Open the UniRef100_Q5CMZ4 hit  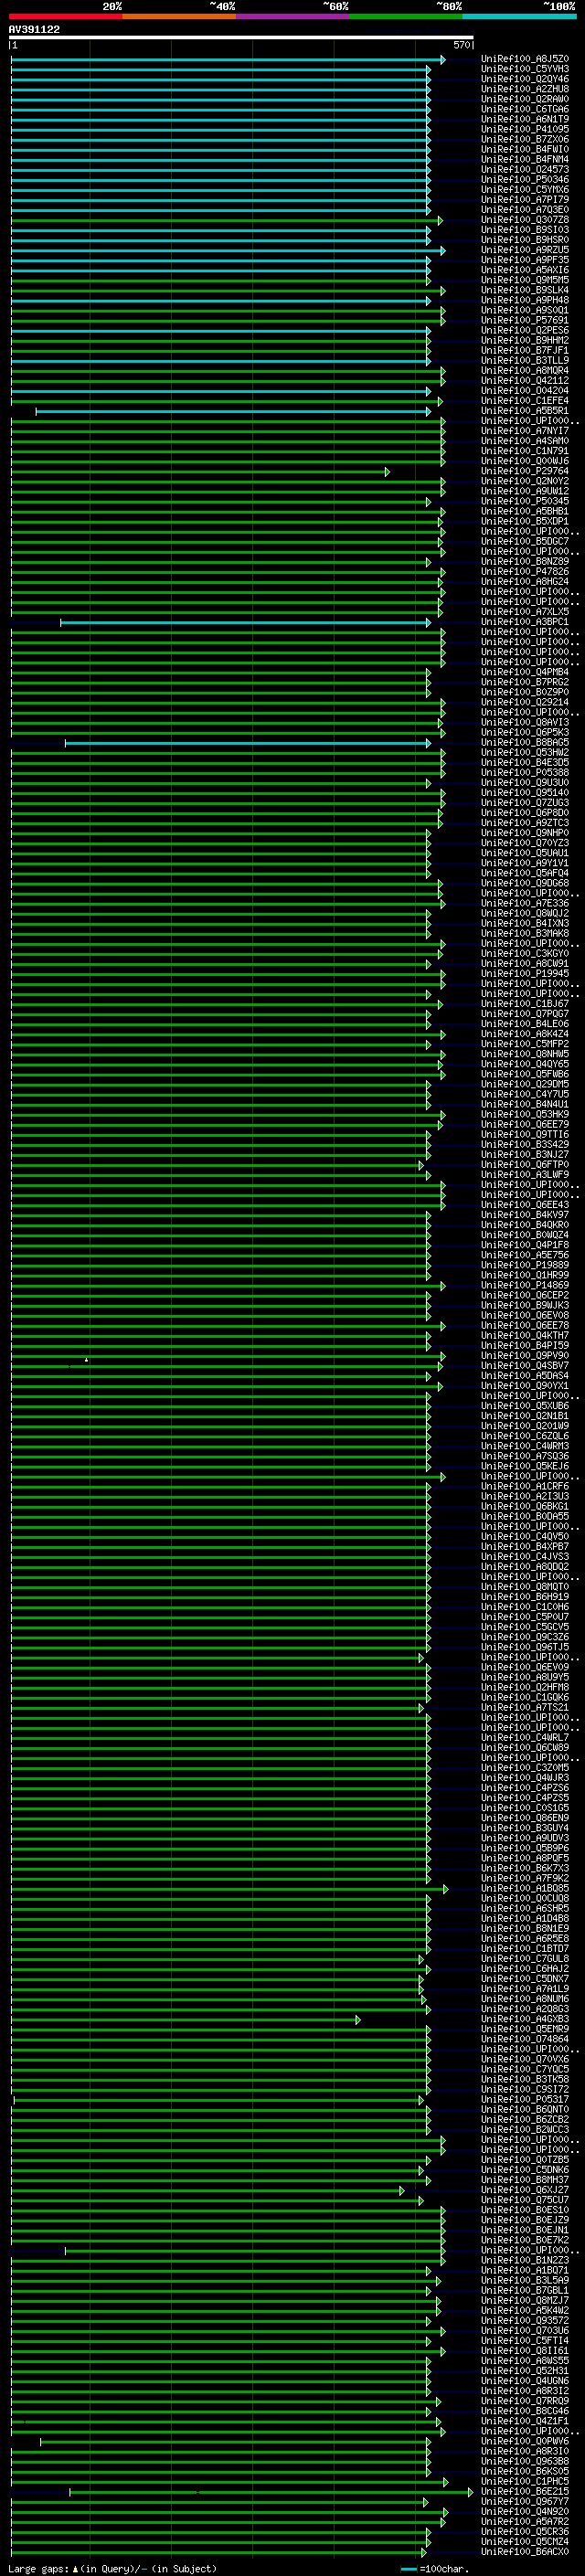(524, 2541)
